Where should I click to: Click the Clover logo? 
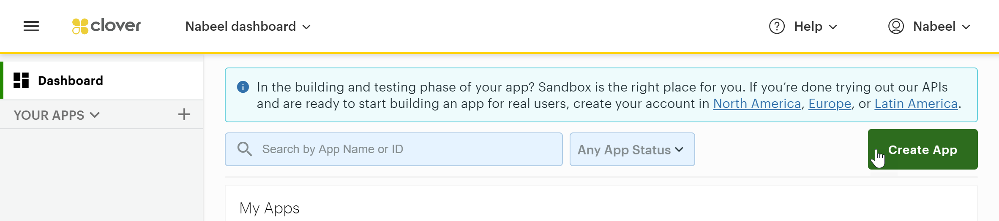pos(106,26)
